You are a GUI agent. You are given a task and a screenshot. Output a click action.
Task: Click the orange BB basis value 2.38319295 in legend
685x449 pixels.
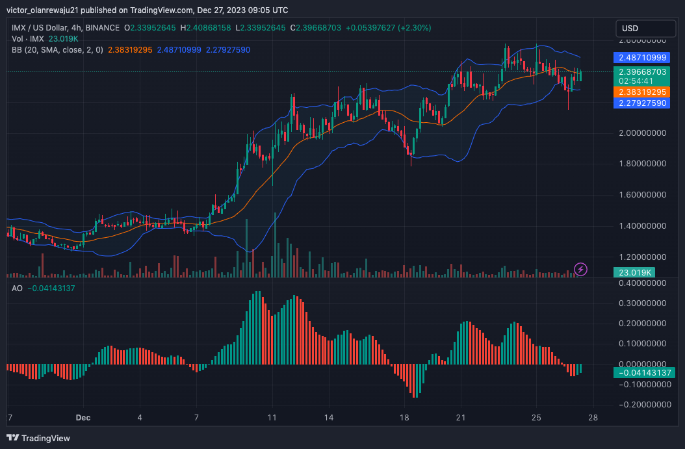pos(130,50)
